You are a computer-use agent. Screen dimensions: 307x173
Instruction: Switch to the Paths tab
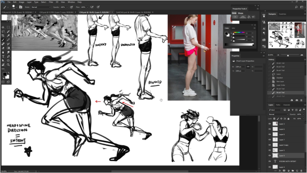point(278,105)
